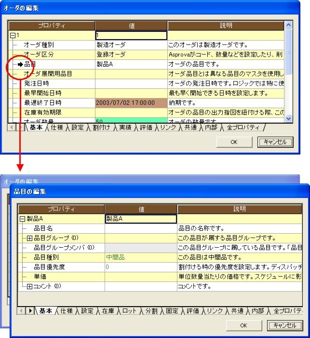Click キャンセル in the item editor dialog
The width and height of the screenshot is (310, 338).
(285, 325)
